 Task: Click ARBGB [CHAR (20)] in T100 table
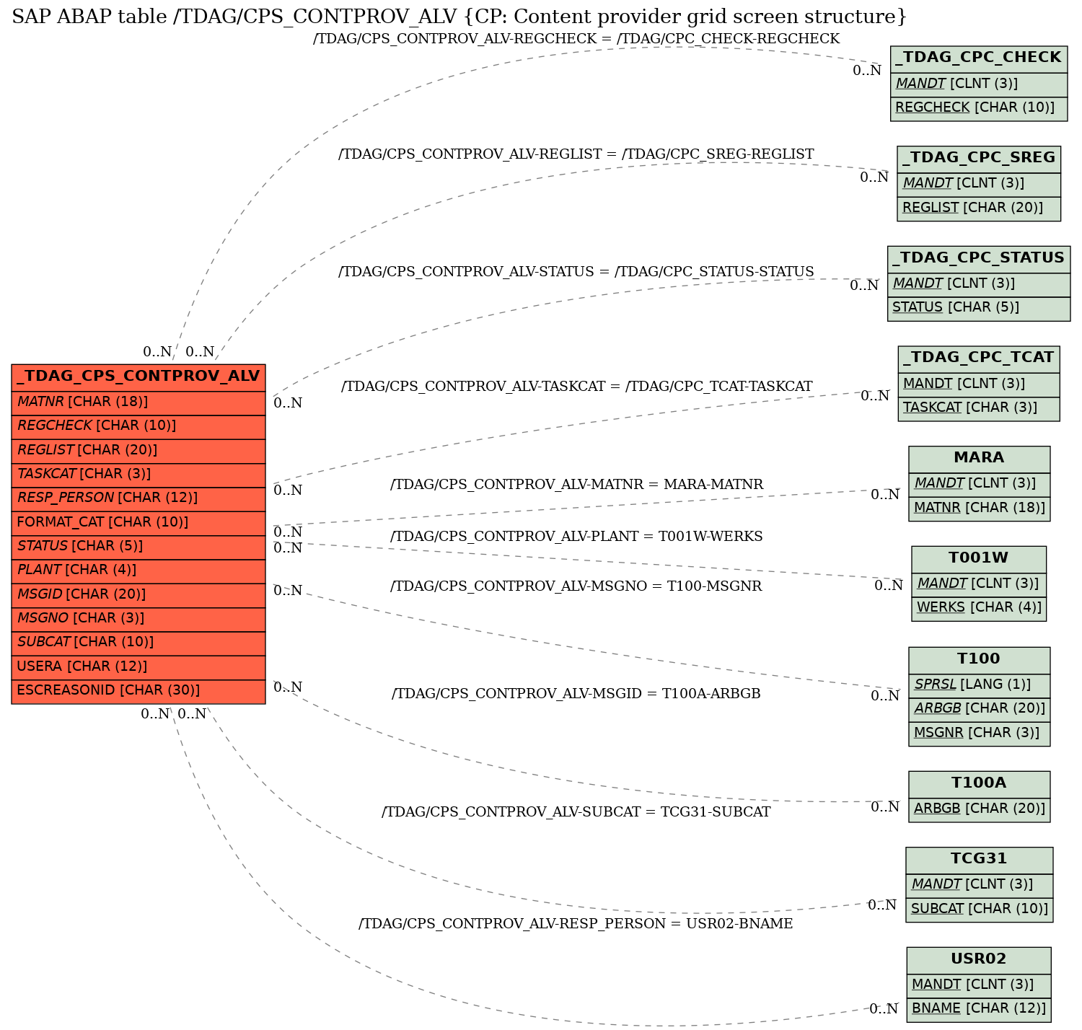point(979,709)
